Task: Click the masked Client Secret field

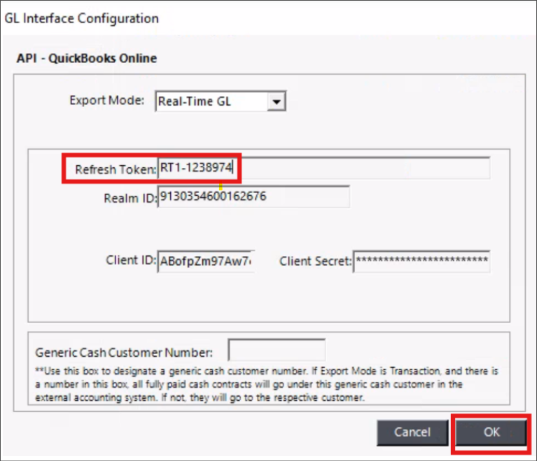Action: (421, 262)
